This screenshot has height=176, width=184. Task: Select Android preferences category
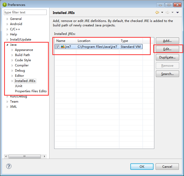click(16, 24)
